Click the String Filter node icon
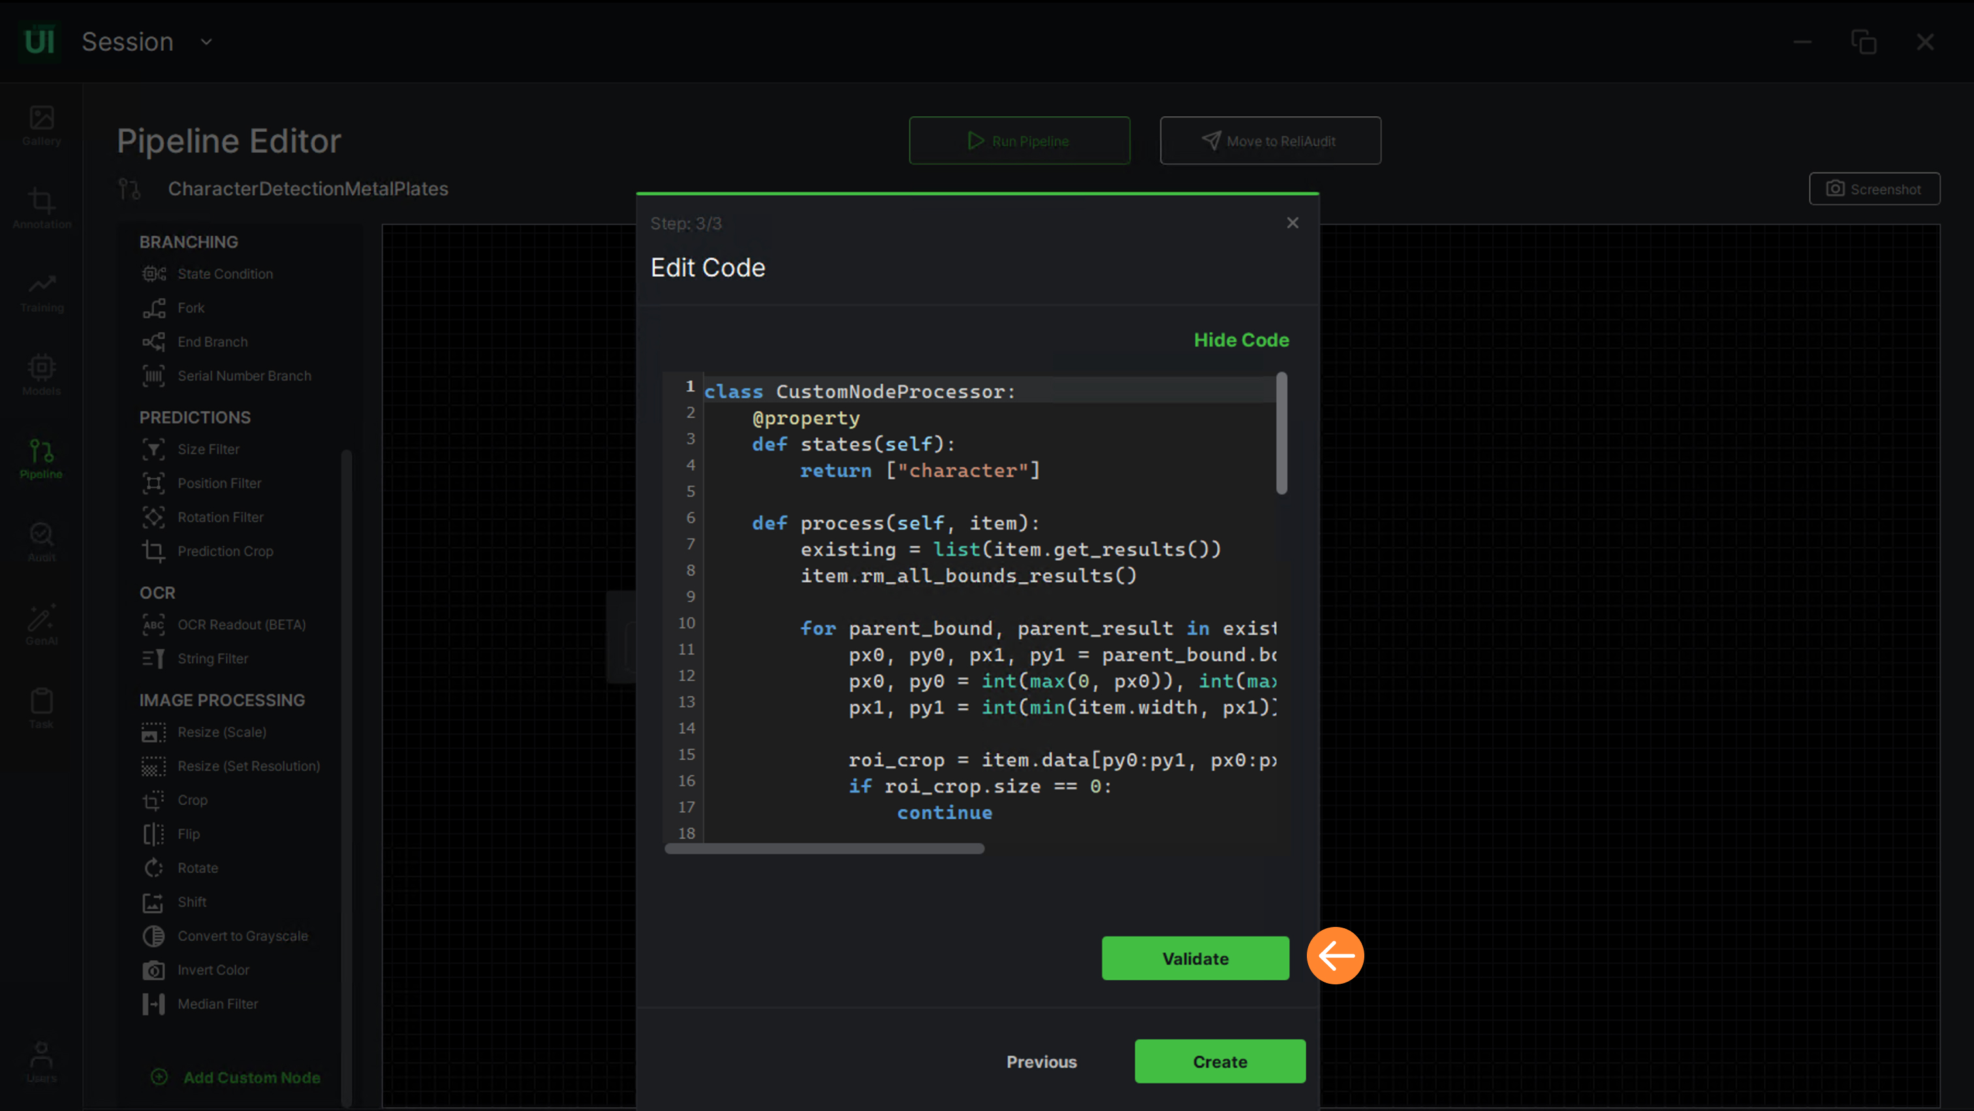Viewport: 1974px width, 1111px height. pos(153,659)
